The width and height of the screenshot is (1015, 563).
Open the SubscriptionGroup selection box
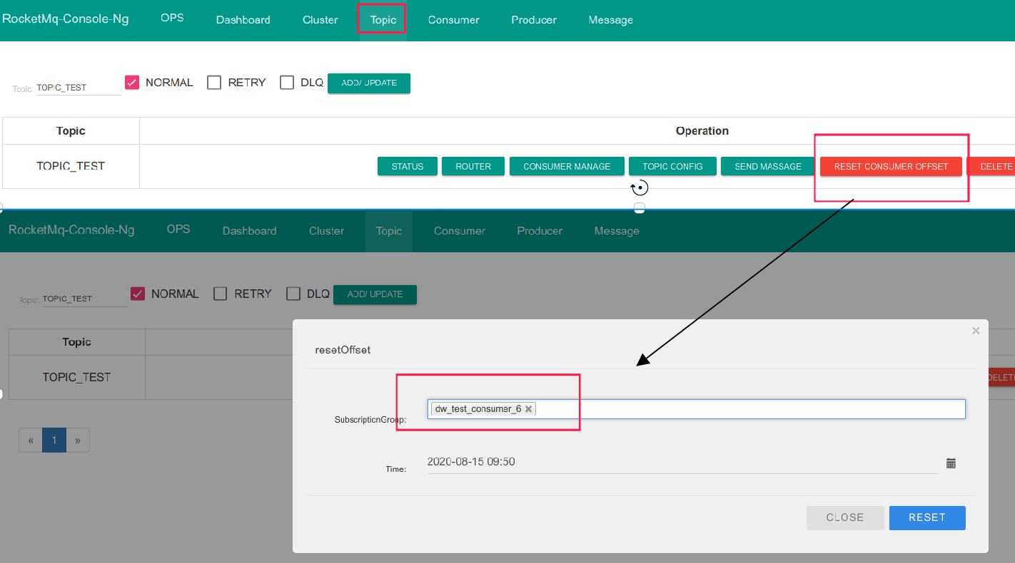pyautogui.click(x=749, y=409)
